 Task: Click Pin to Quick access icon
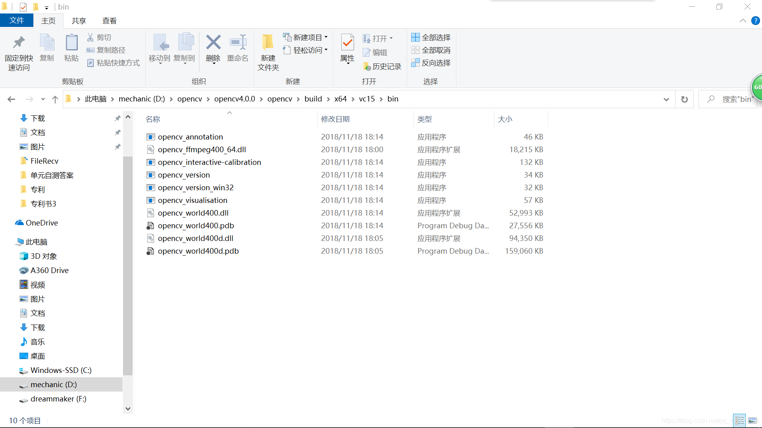tap(19, 42)
